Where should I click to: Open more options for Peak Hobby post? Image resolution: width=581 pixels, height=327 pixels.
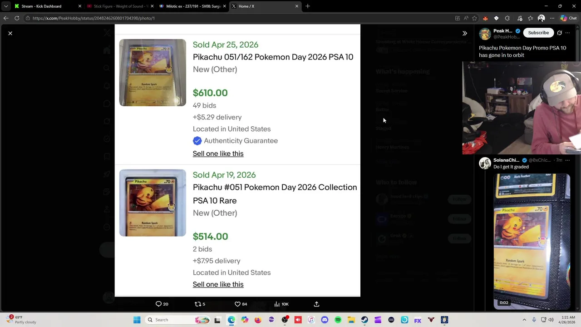[x=567, y=33]
